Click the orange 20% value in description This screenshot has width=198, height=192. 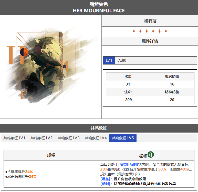pyautogui.click(x=104, y=169)
